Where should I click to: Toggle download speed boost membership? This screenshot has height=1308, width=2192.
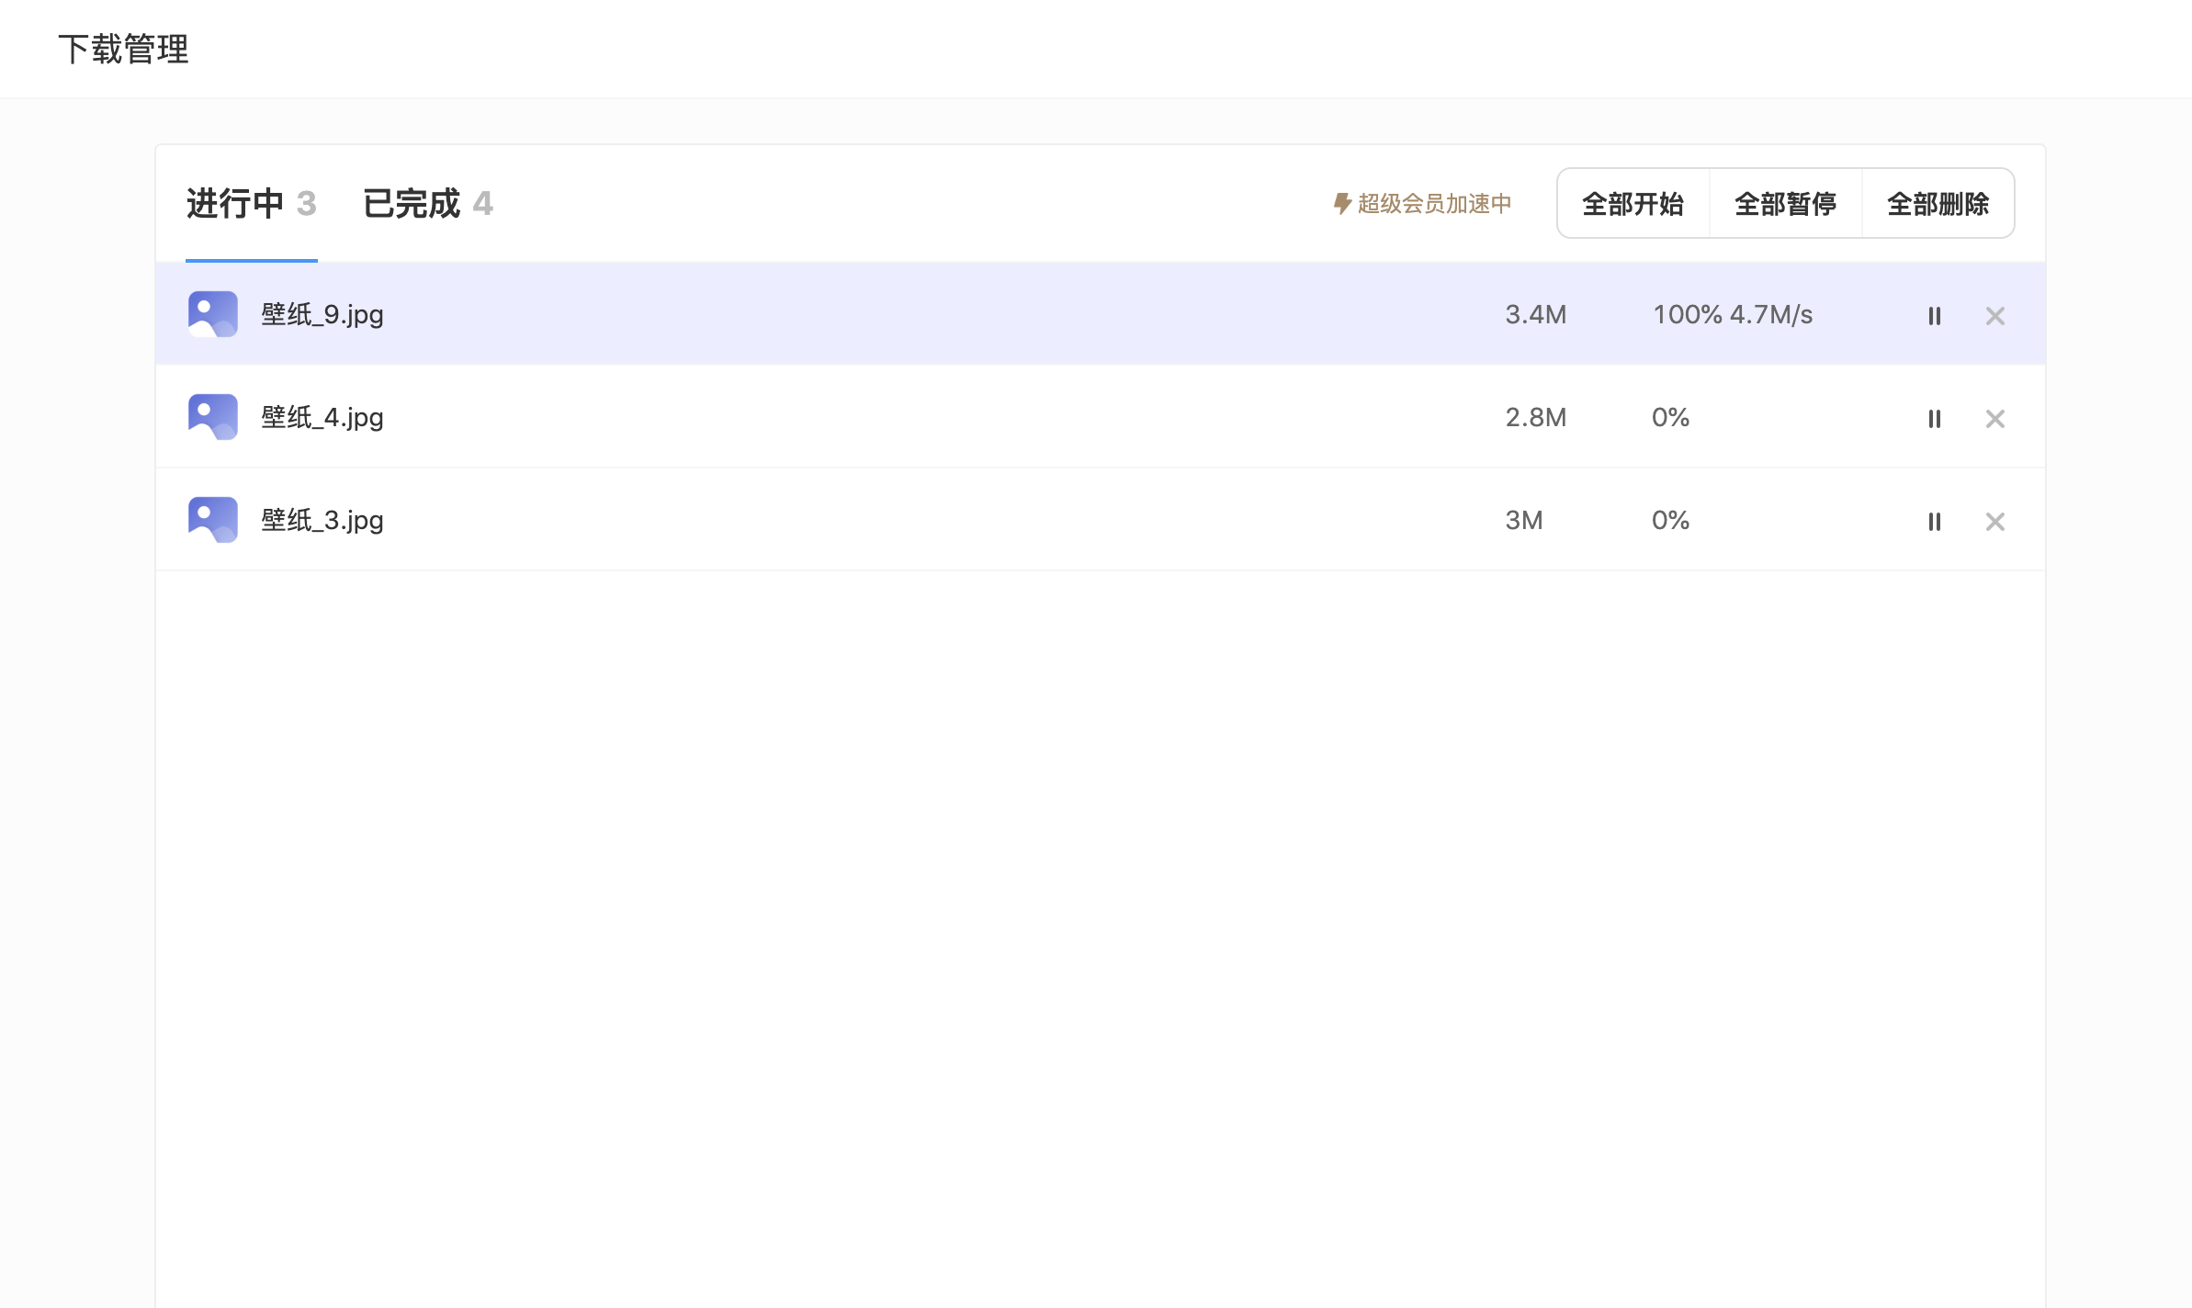coord(1421,202)
